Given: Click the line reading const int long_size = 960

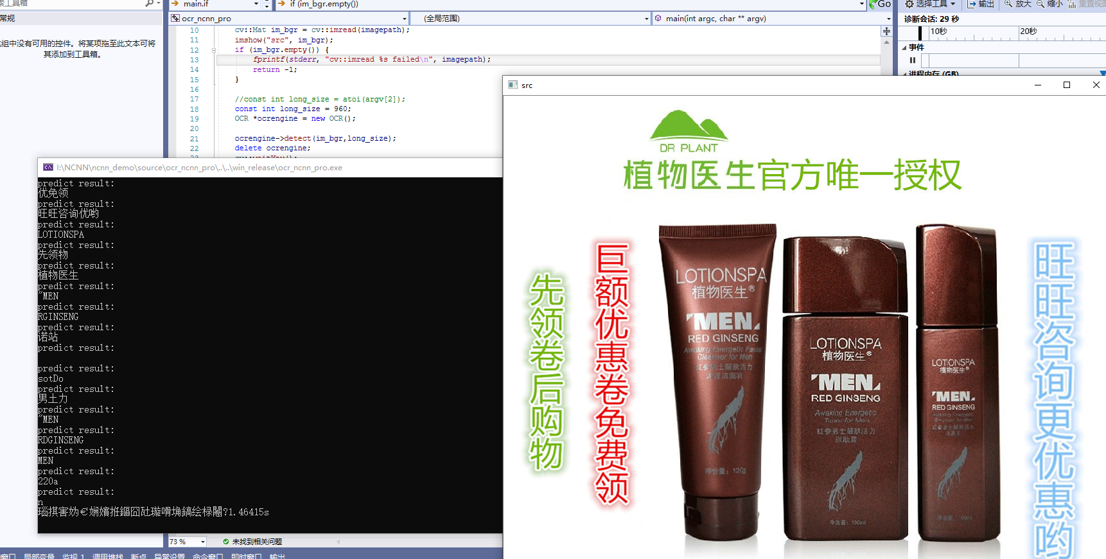Looking at the screenshot, I should pos(293,109).
